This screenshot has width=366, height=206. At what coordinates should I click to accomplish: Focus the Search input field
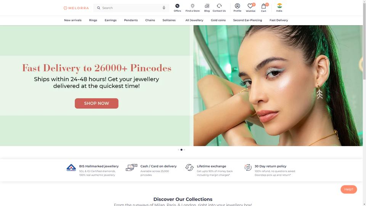(131, 8)
